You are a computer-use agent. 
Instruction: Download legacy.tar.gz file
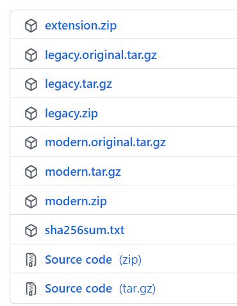click(x=78, y=84)
